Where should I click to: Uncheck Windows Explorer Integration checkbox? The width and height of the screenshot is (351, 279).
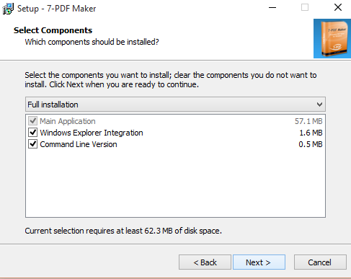coord(32,133)
